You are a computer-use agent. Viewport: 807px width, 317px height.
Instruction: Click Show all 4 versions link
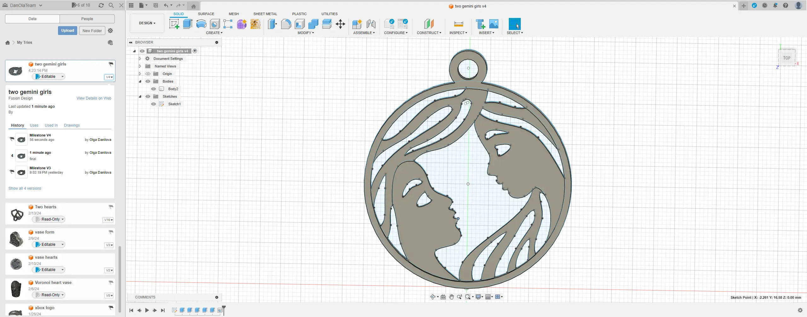pos(25,188)
